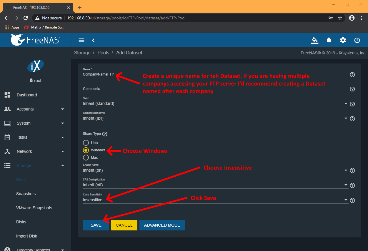The image size is (368, 251).
Task: Open help for Enable Atime
Action: (352, 170)
